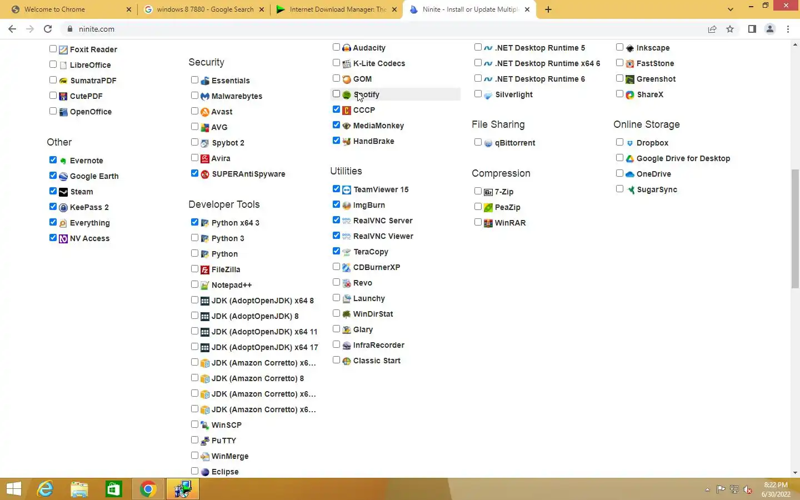The width and height of the screenshot is (800, 500).
Task: Check the 7-Zip checkbox
Action: coord(478,191)
